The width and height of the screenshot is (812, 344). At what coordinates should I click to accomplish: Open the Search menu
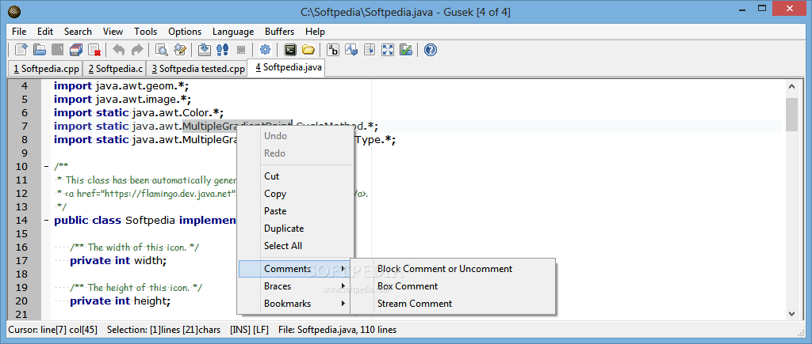(x=79, y=32)
